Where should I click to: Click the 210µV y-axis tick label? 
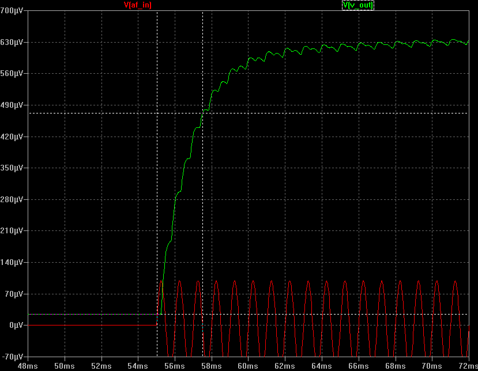(x=12, y=231)
